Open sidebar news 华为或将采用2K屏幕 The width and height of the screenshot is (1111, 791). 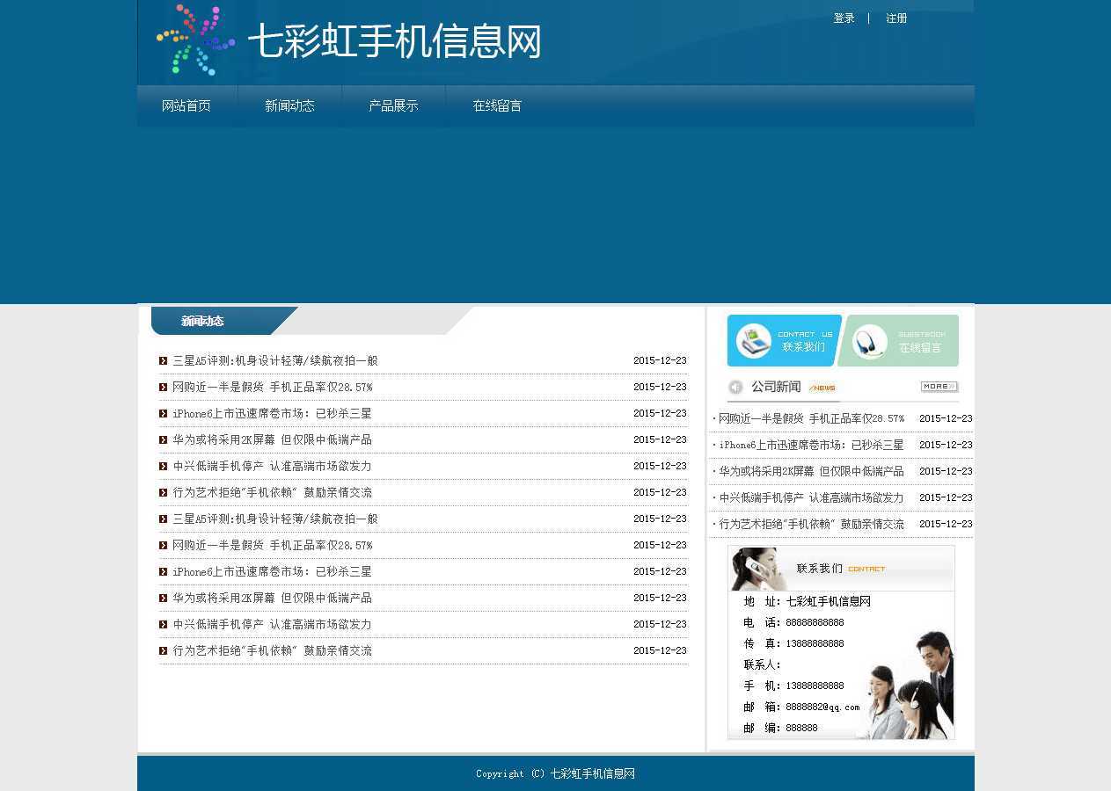tap(810, 471)
